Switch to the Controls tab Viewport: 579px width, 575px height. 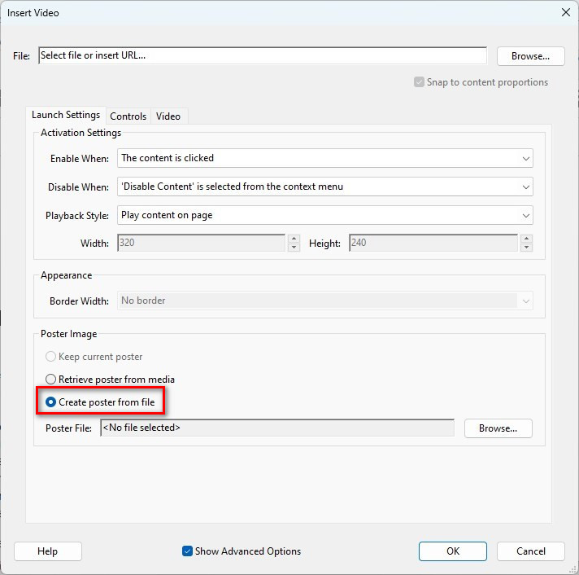point(128,116)
